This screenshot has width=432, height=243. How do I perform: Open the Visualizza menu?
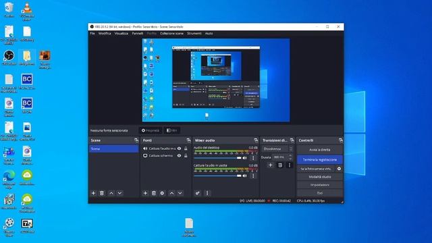(x=122, y=33)
